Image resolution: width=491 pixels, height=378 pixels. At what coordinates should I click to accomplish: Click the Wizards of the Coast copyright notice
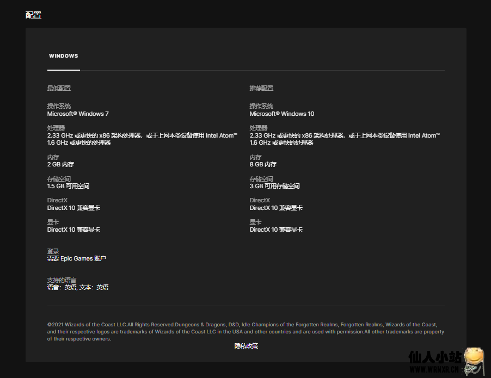(x=245, y=331)
